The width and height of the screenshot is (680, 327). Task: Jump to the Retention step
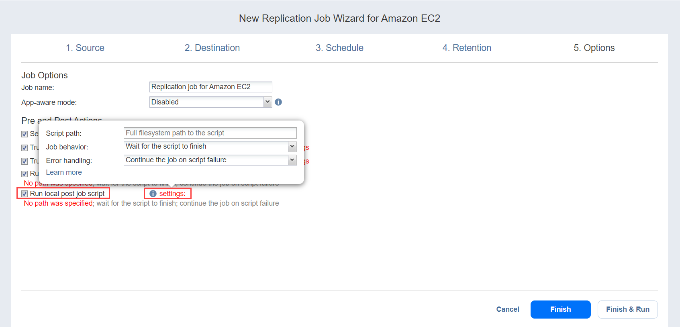coord(467,48)
